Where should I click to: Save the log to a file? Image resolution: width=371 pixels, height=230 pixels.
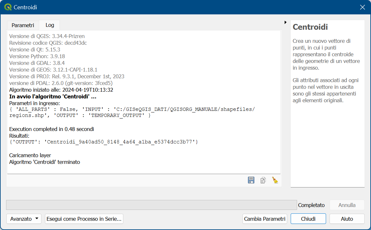(251, 180)
